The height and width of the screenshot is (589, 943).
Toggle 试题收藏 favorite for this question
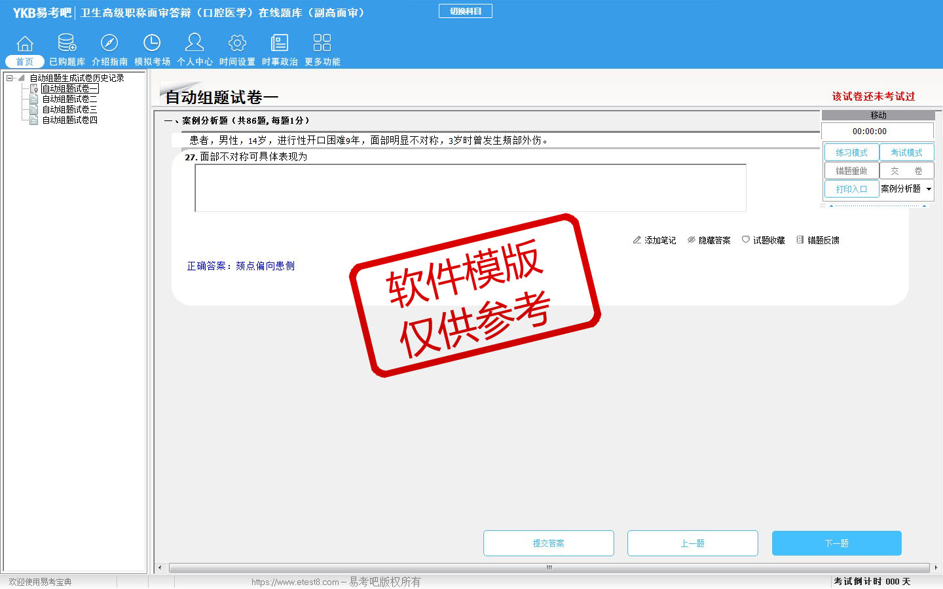click(763, 240)
